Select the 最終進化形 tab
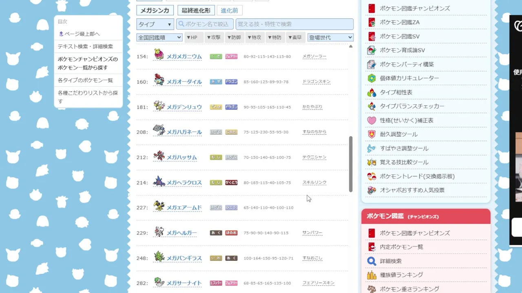 point(196,11)
